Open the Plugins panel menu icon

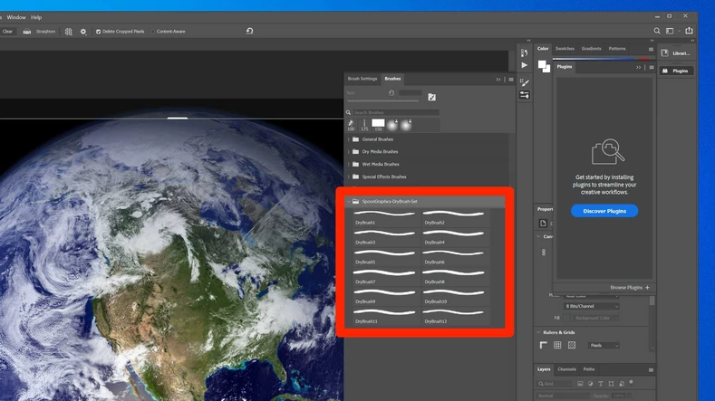(x=652, y=68)
